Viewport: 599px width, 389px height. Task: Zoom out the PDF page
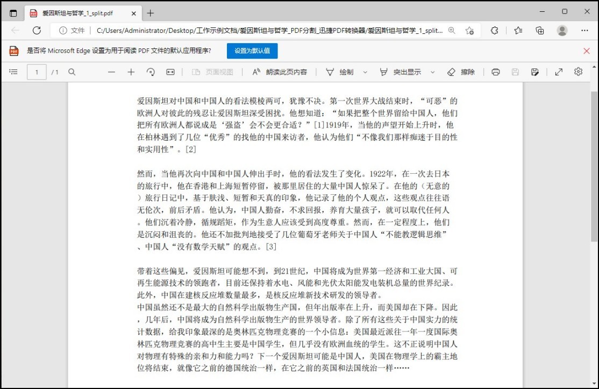(x=111, y=71)
